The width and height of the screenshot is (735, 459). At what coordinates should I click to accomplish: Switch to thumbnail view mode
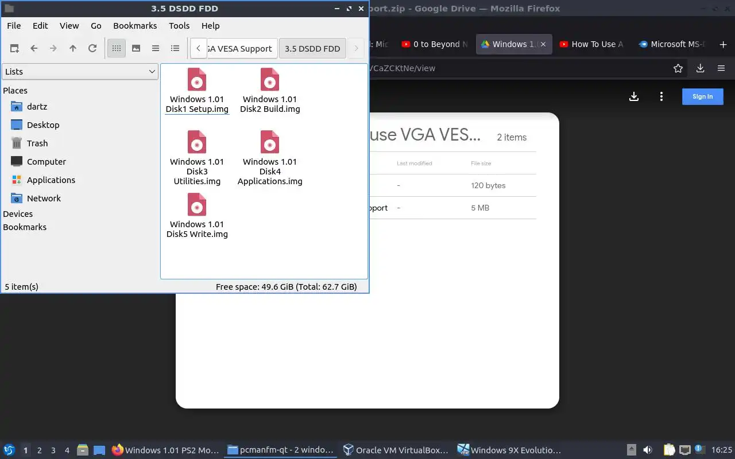point(136,49)
